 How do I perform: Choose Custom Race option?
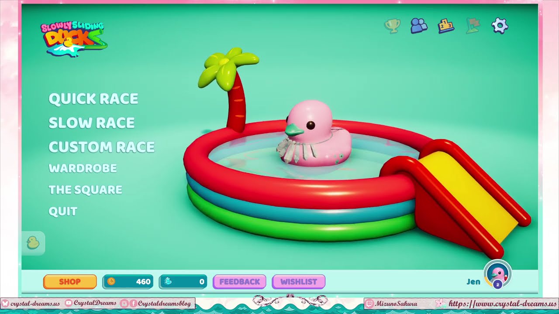[x=102, y=147]
